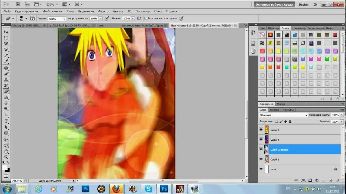Screen dimensions: 346x194
Task: Select the Quick Selection tool
Action: click(x=6, y=50)
